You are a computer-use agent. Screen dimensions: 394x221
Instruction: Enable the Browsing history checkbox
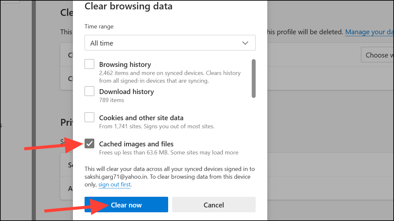pos(89,64)
